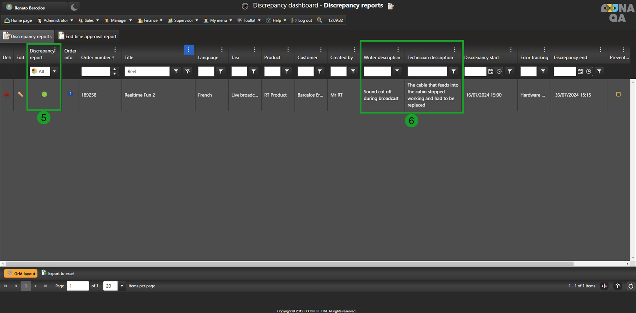Viewport: 636px width, 313px height.
Task: Open the Discrepancy report status dropdown
Action: click(54, 72)
